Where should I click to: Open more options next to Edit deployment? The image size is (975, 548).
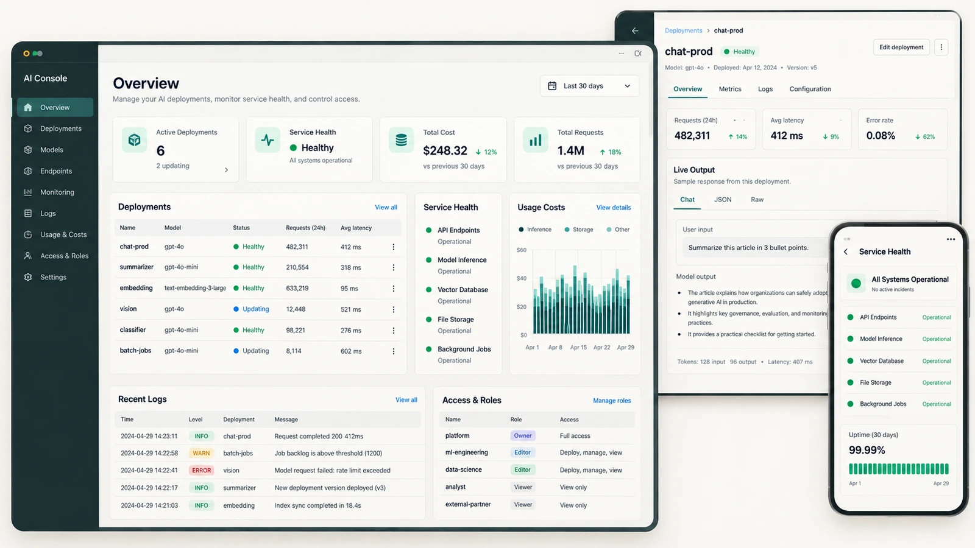pyautogui.click(x=941, y=47)
